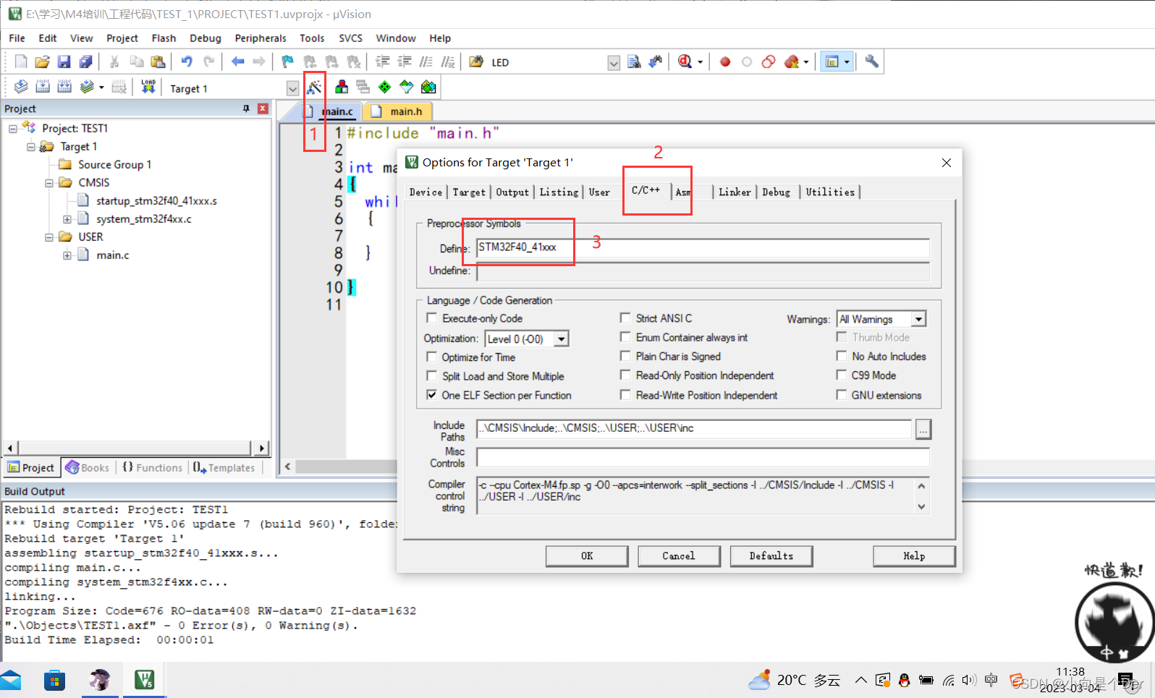Close the Project panel with red X
This screenshot has height=698, width=1155.
click(x=263, y=108)
